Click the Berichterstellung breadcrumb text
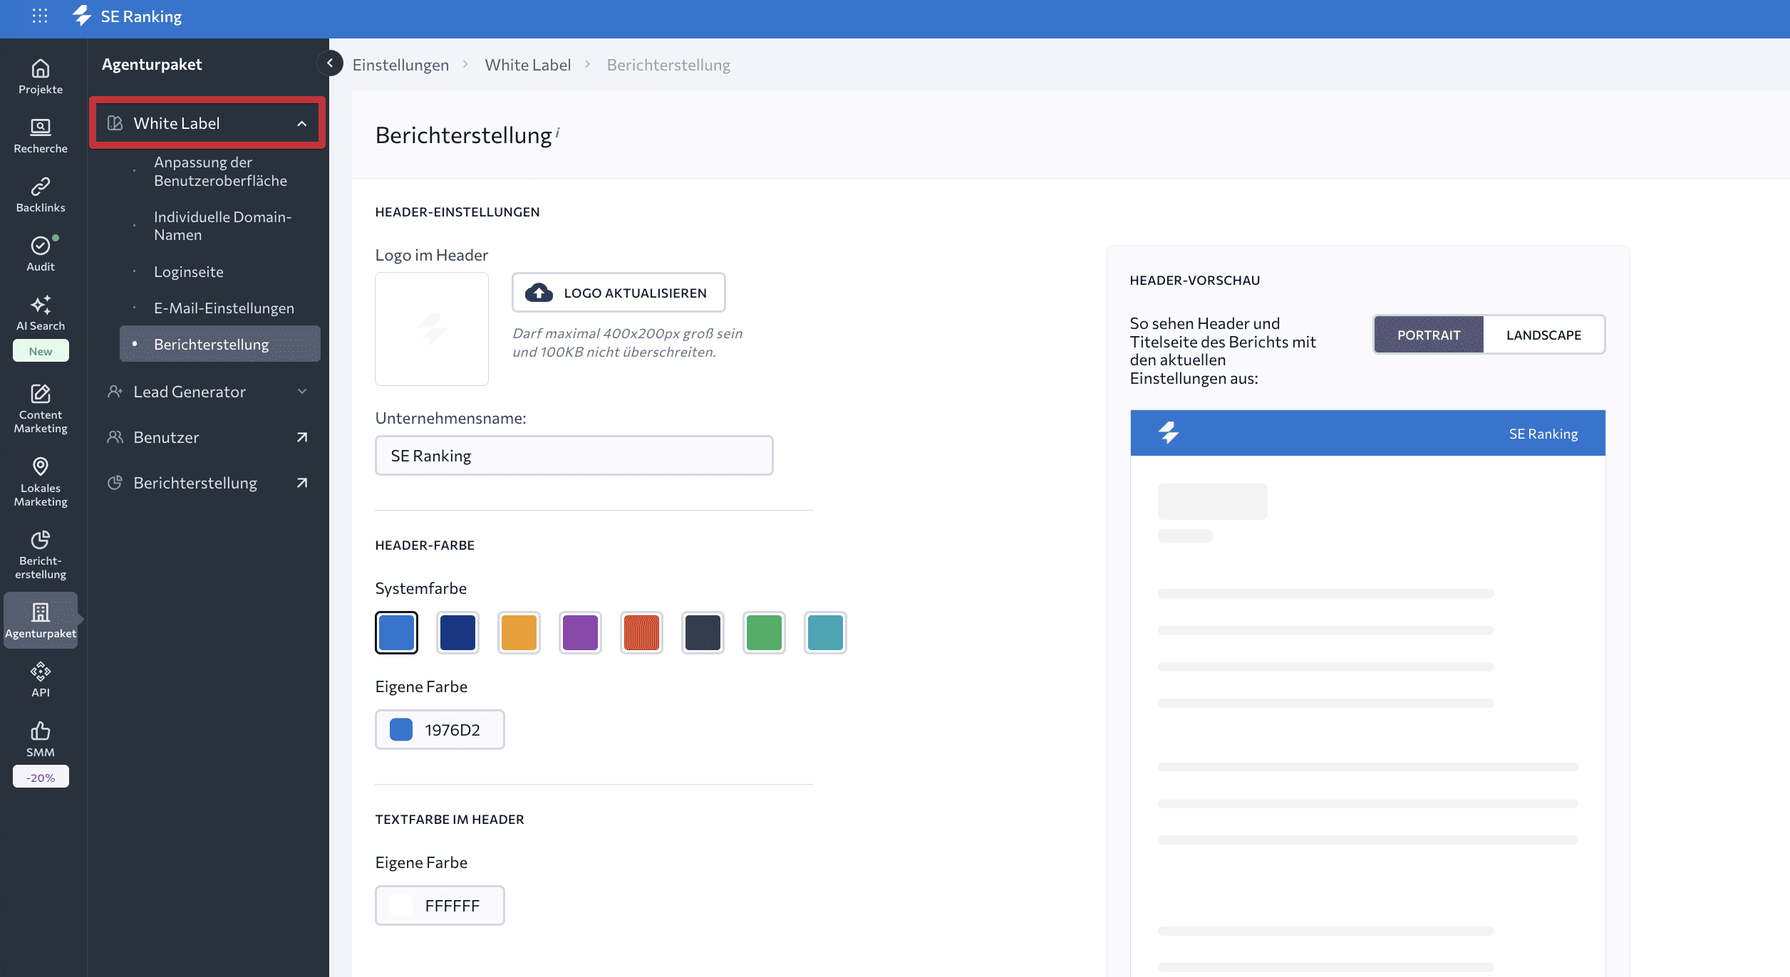Viewport: 1790px width, 977px height. pos(668,65)
